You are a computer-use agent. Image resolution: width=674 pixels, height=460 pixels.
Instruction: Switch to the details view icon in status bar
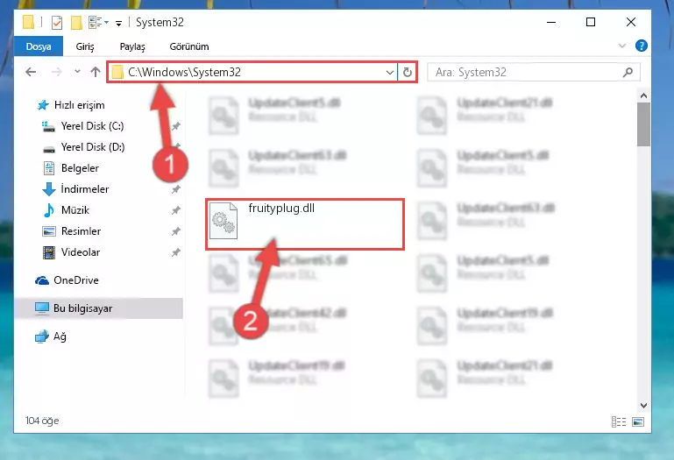coord(619,421)
